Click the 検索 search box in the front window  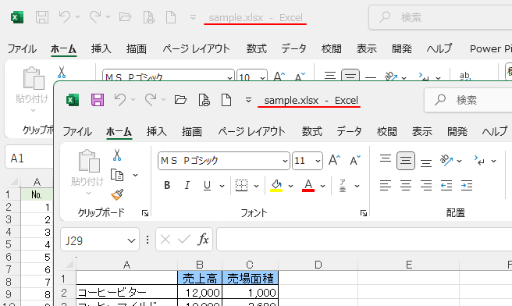point(468,100)
